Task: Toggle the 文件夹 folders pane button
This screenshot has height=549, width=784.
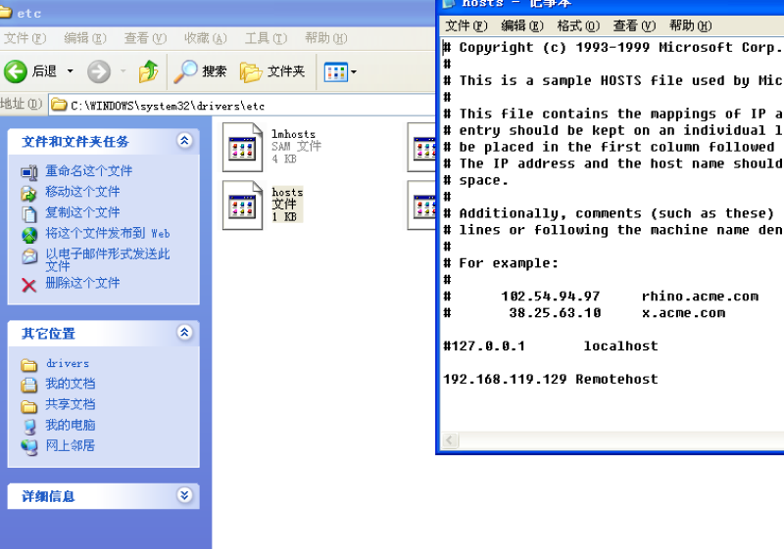Action: pos(272,71)
